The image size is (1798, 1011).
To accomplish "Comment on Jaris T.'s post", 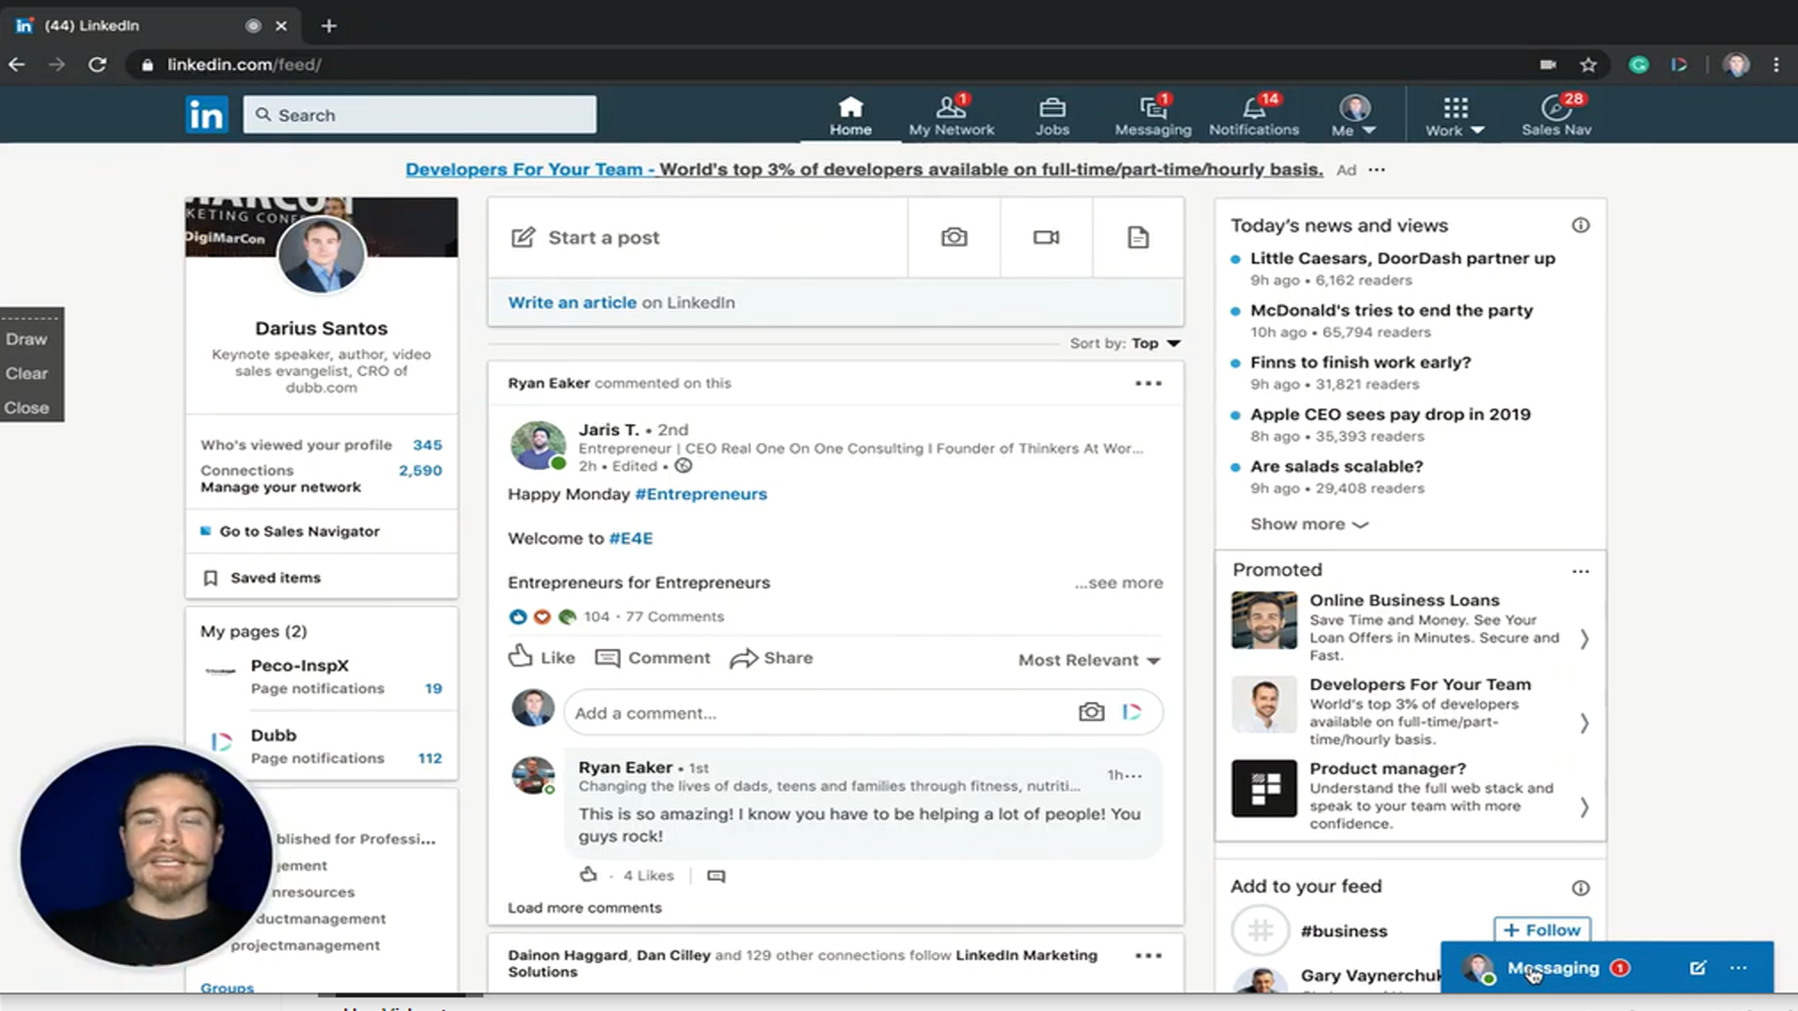I will click(653, 658).
